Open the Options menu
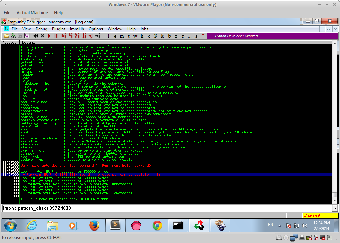This screenshot has width=340, height=243. (96, 29)
